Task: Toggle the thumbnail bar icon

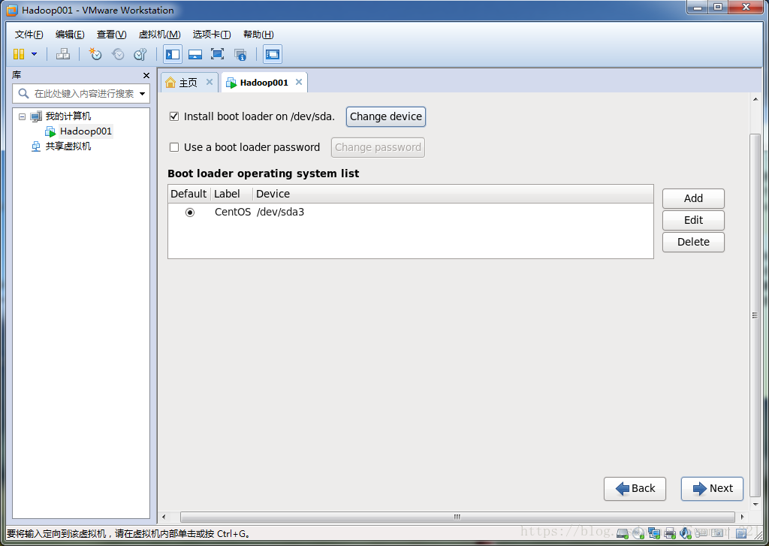Action: coord(195,54)
